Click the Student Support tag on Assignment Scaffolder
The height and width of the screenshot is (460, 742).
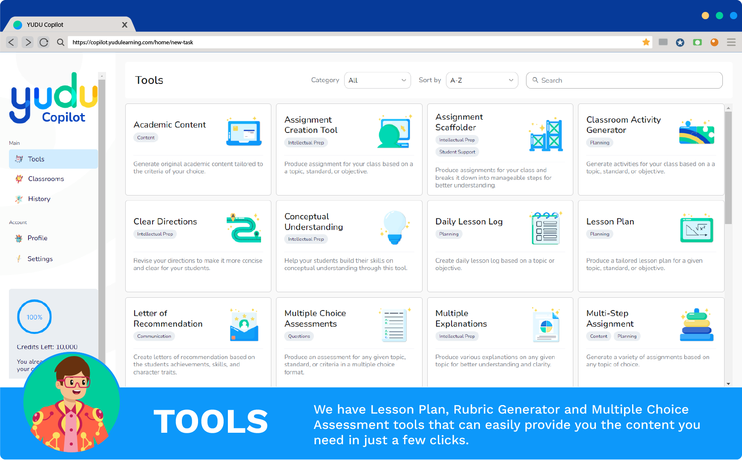[x=457, y=152]
